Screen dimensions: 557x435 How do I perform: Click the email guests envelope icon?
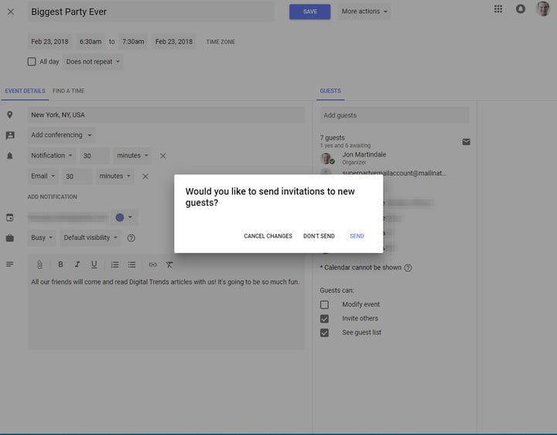(x=466, y=142)
